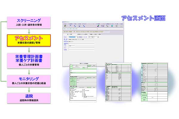Screen dimensions: 179x119
Task: Click the green teal square toolbar icon
Action: [x=112, y=26]
